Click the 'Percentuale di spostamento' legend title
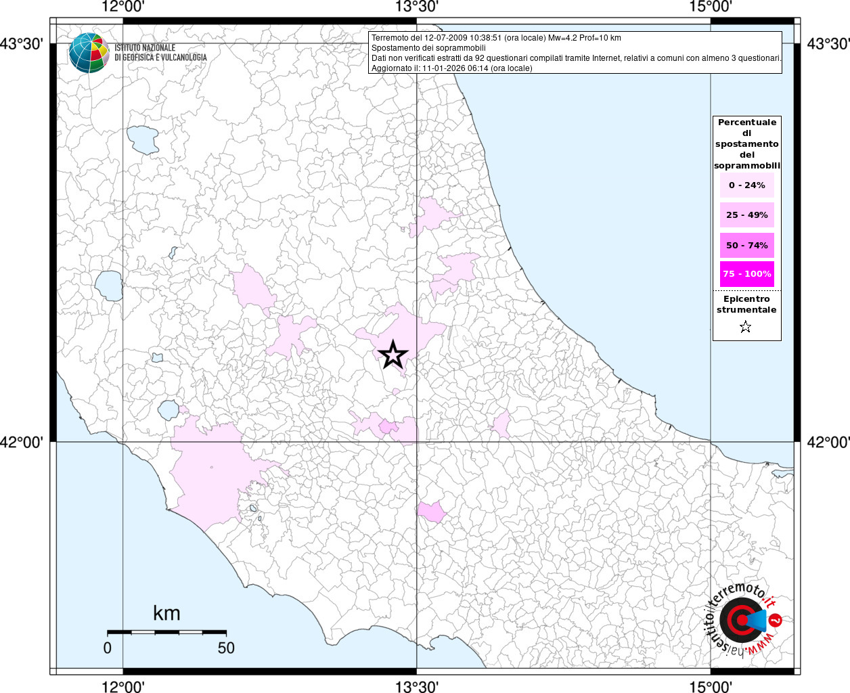Screen dimensions: 850x693 [746, 143]
